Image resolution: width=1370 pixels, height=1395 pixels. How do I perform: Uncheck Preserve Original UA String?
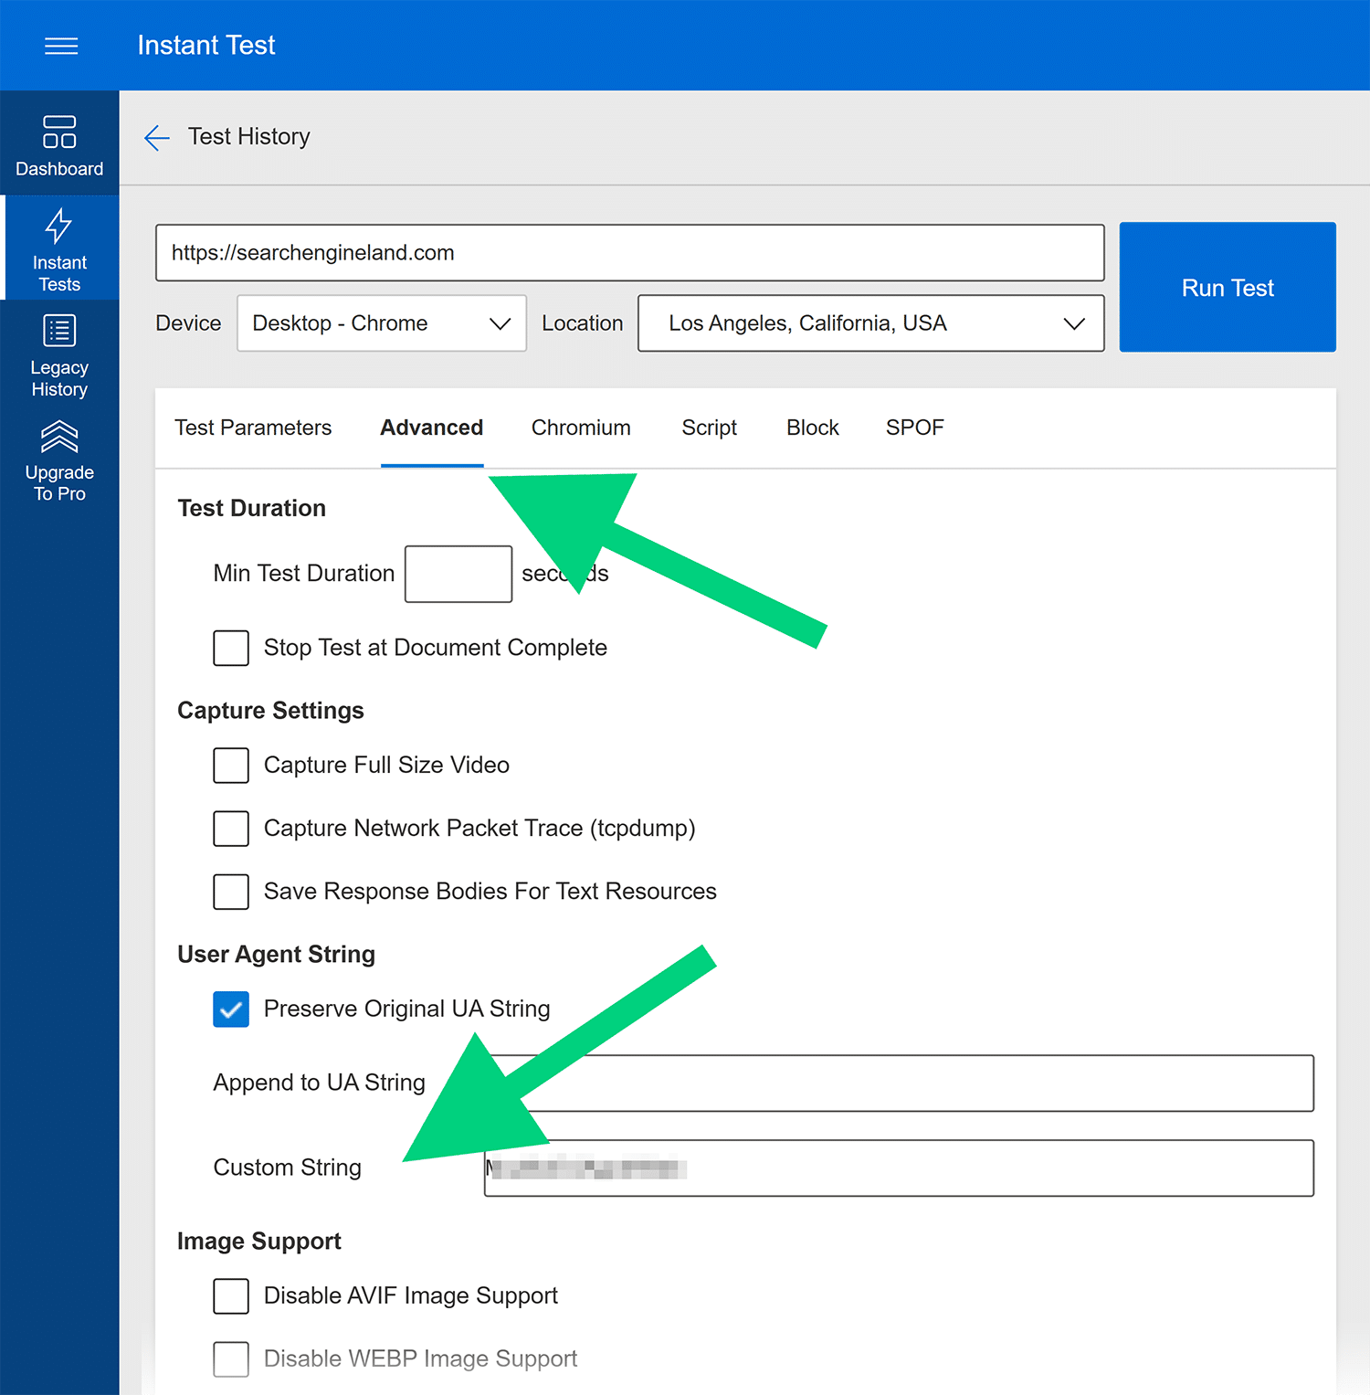(x=231, y=1009)
